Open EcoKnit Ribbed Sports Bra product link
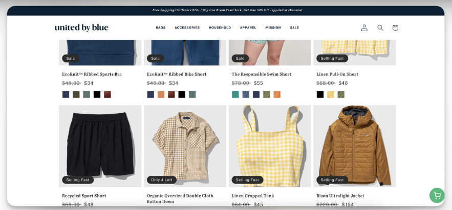 click(92, 74)
